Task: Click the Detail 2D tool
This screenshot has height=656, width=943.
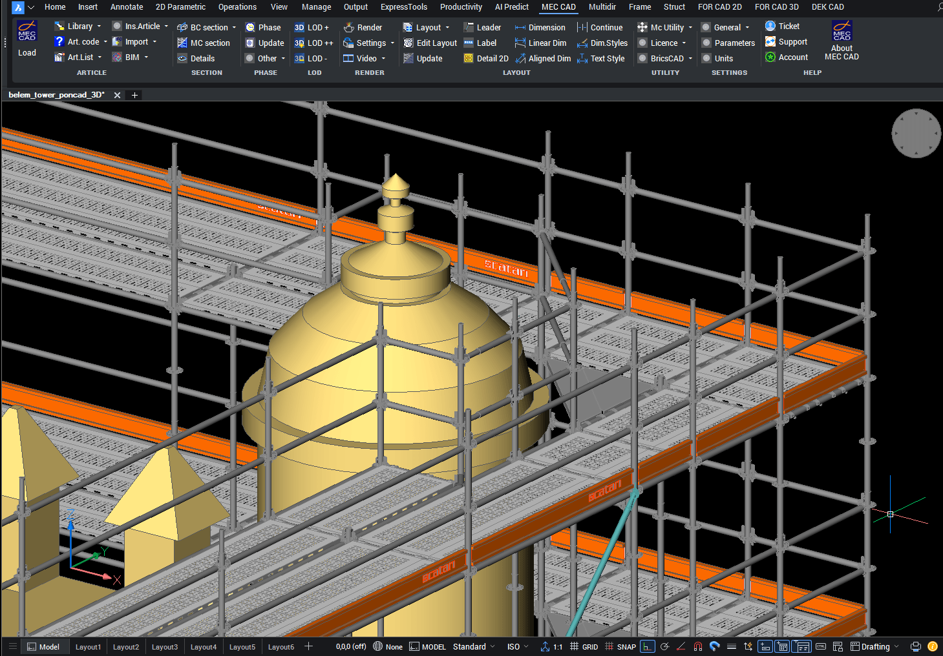Action: (486, 58)
